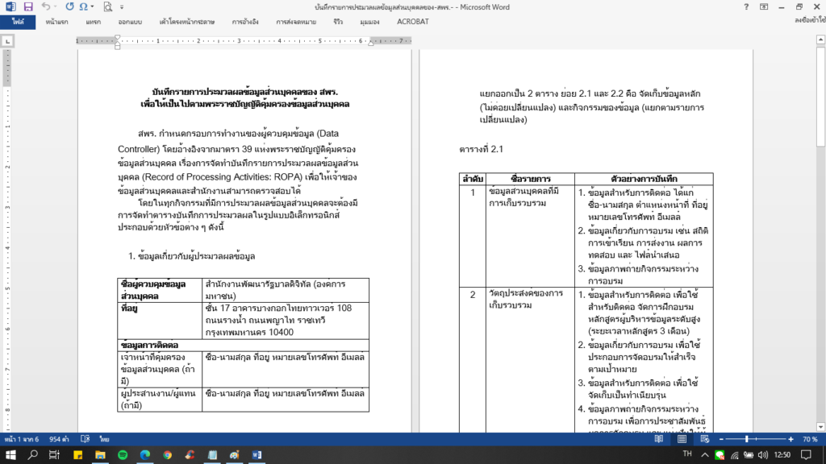The height and width of the screenshot is (464, 826).
Task: Insert a symbol with the Omega icon
Action: (83, 6)
